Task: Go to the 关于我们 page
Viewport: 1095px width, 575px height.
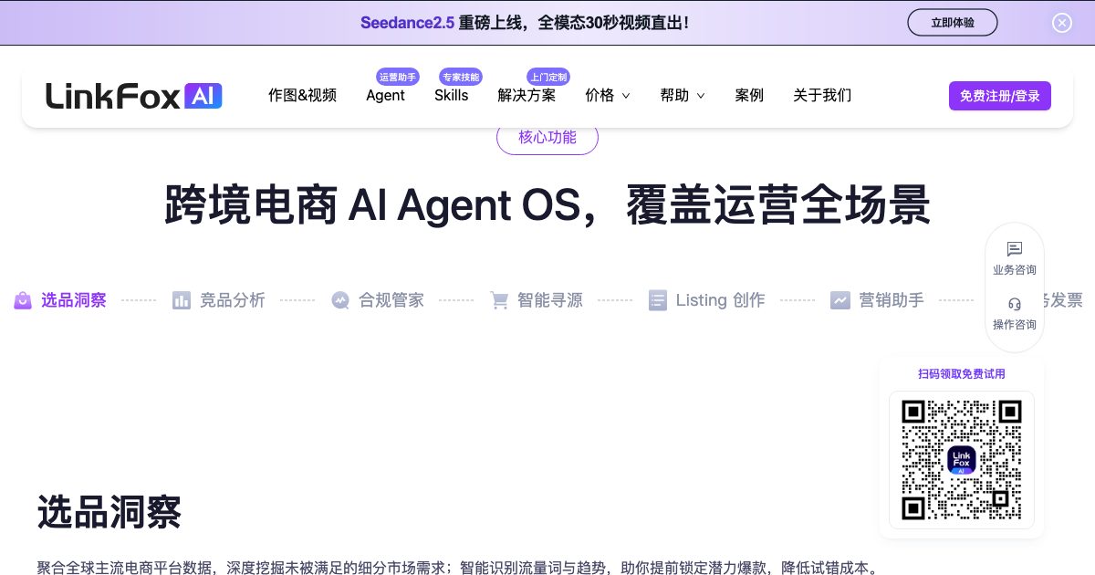Action: [x=822, y=95]
